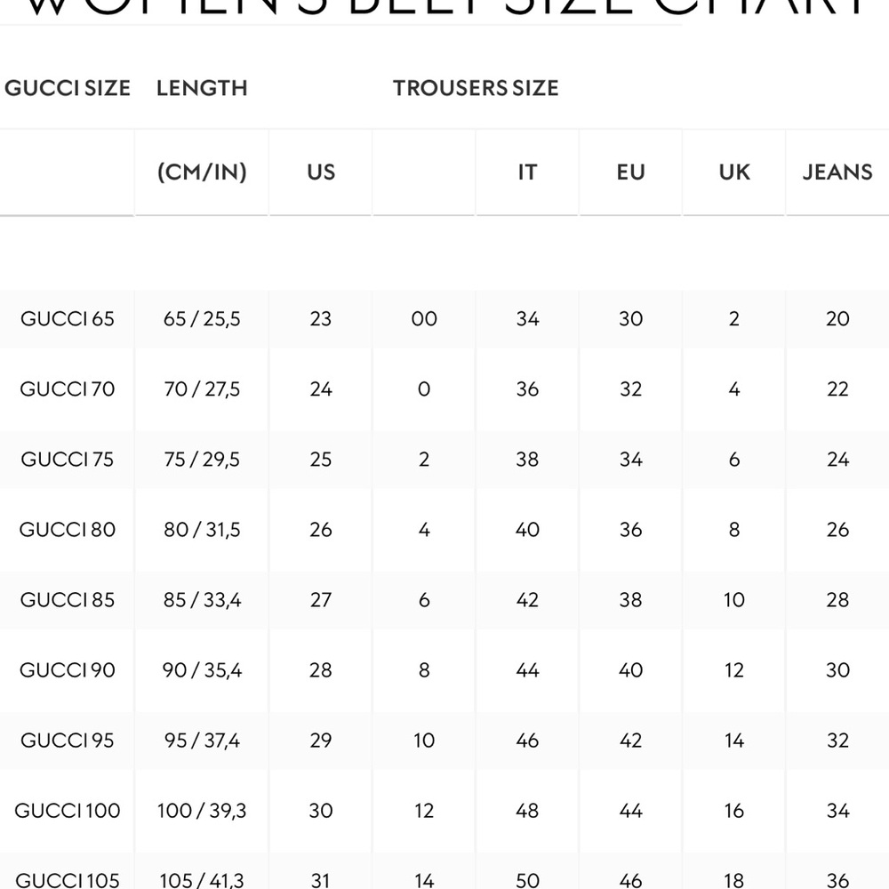Select the EU subheader cell

630,172
